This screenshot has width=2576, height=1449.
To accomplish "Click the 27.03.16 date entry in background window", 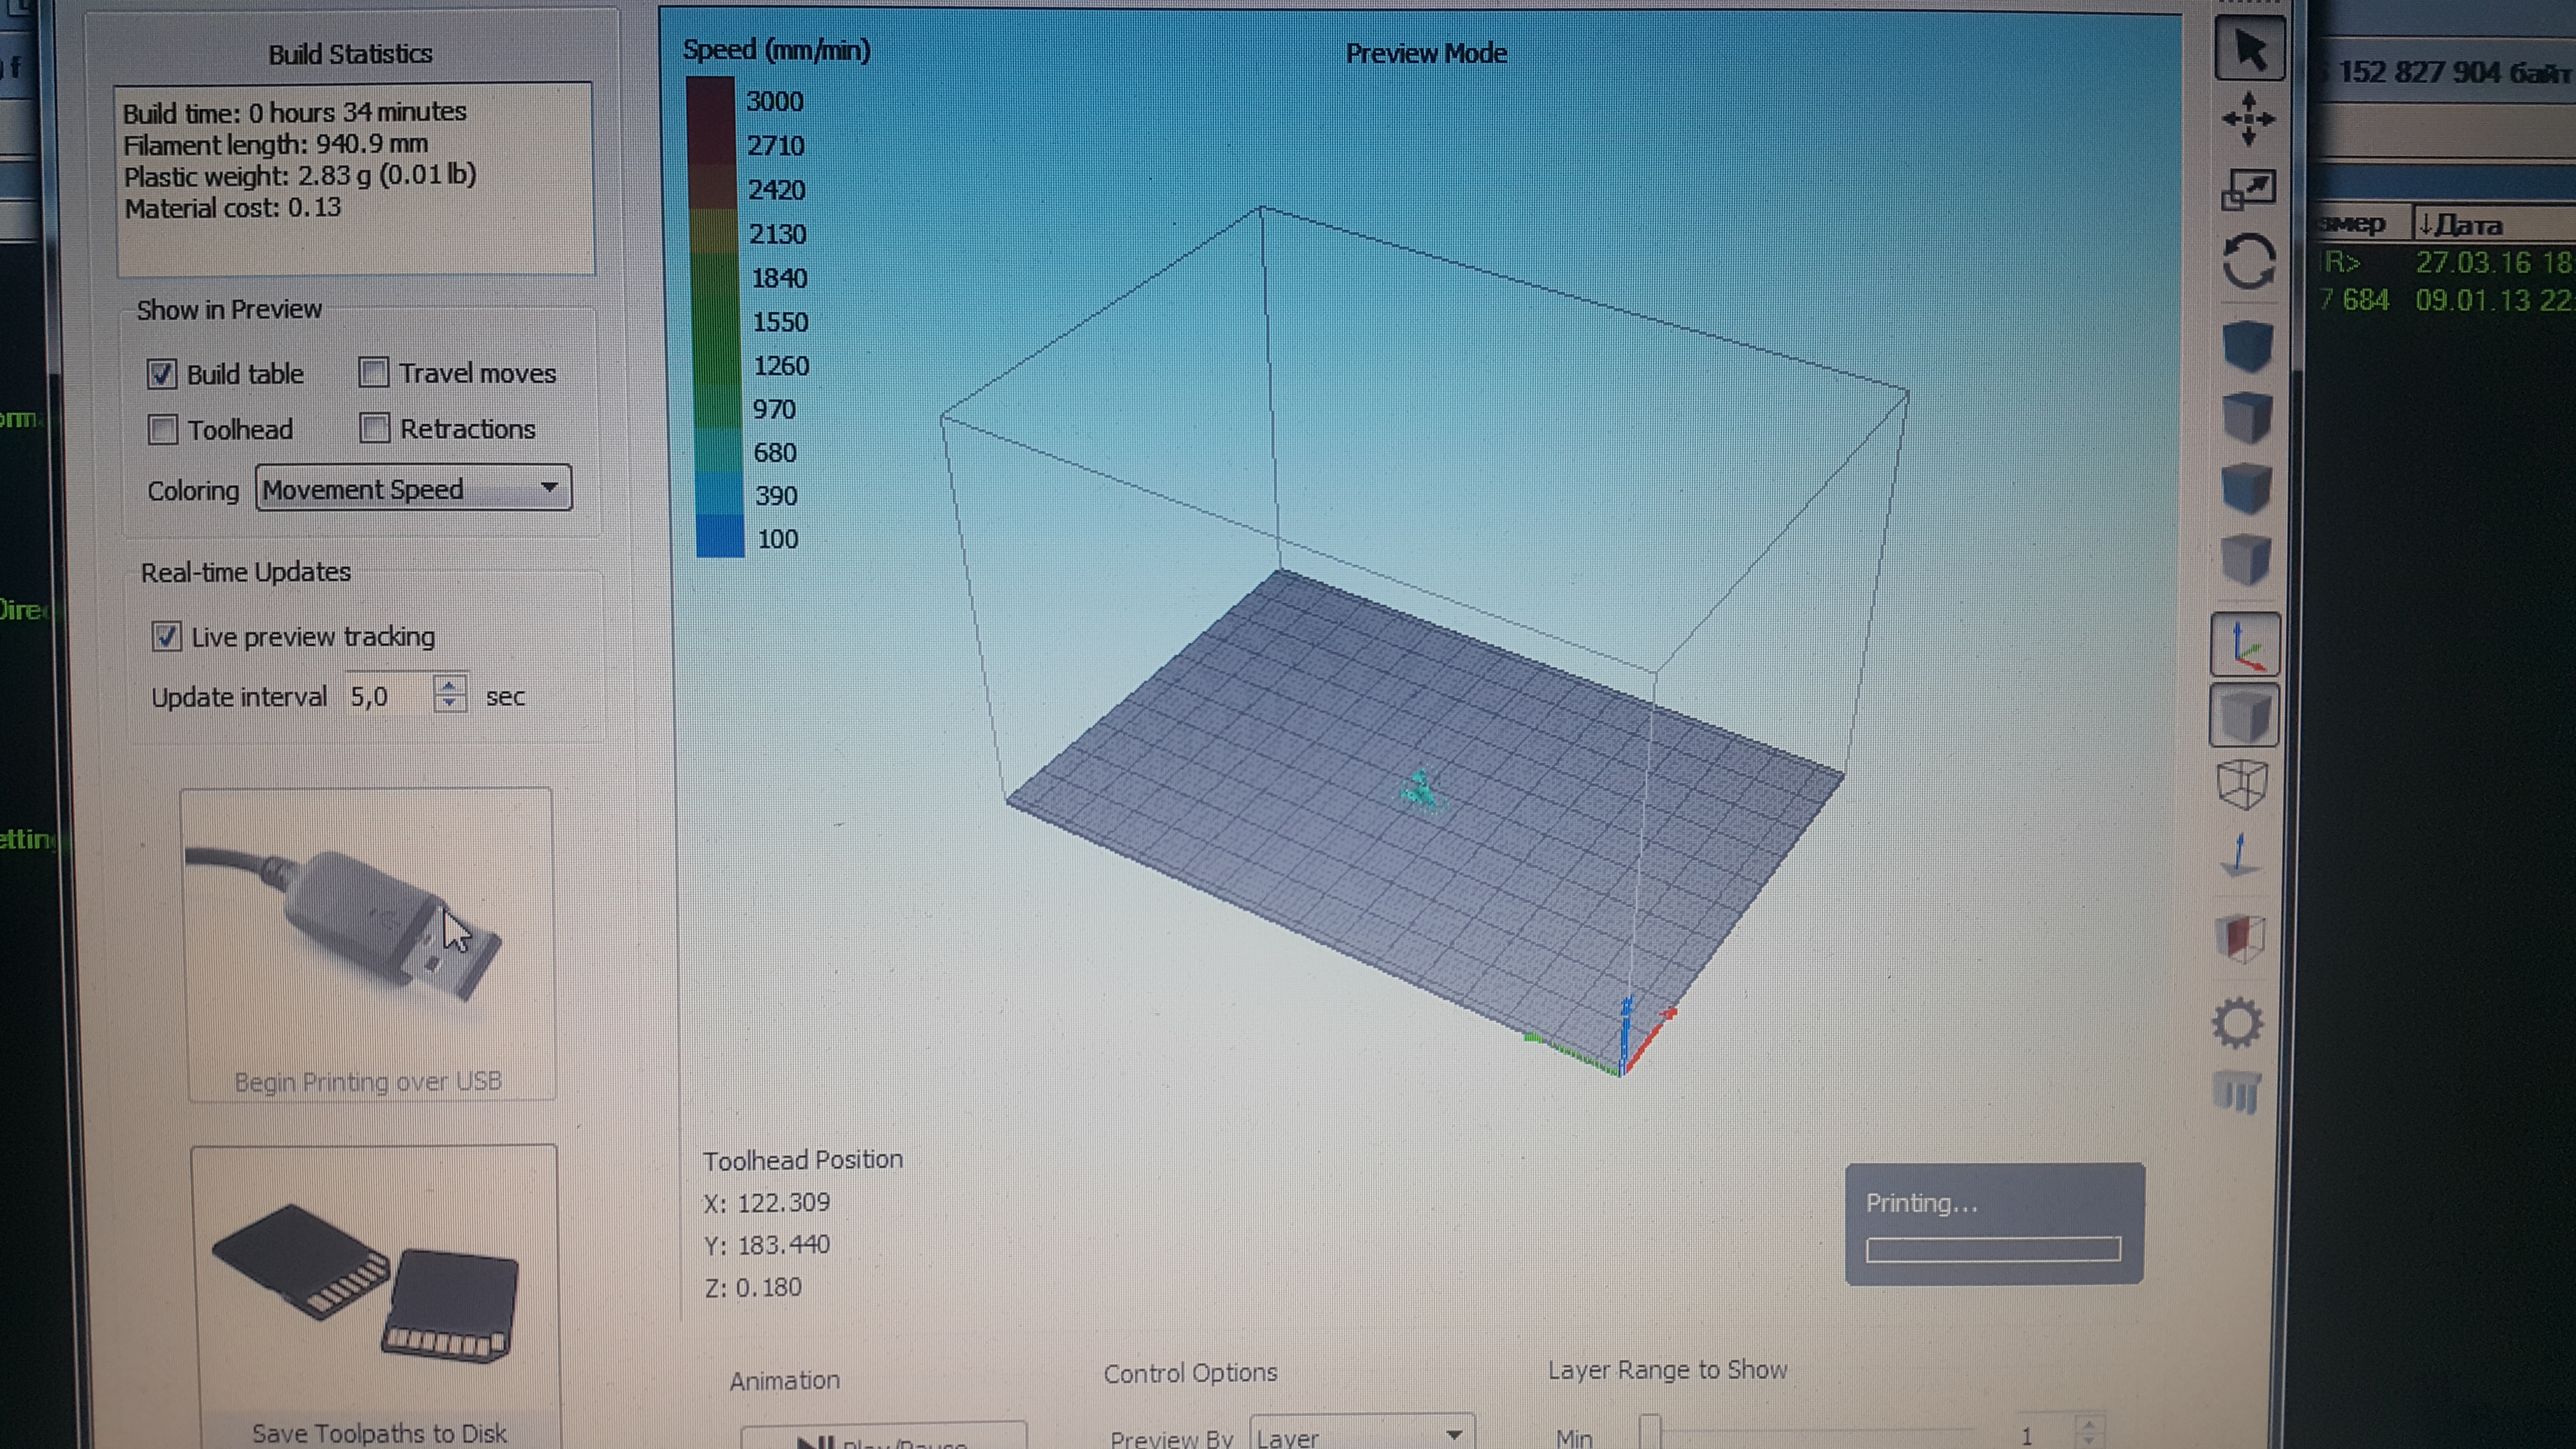I will 2493,263.
